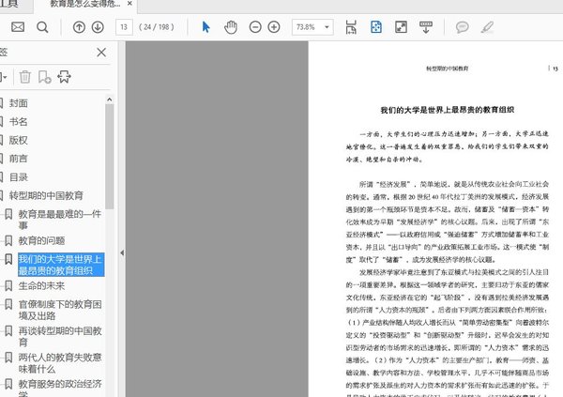Image resolution: width=563 pixels, height=397 pixels.
Task: Switch to the 教育是怎么变得危 document tab
Action: pyautogui.click(x=88, y=6)
